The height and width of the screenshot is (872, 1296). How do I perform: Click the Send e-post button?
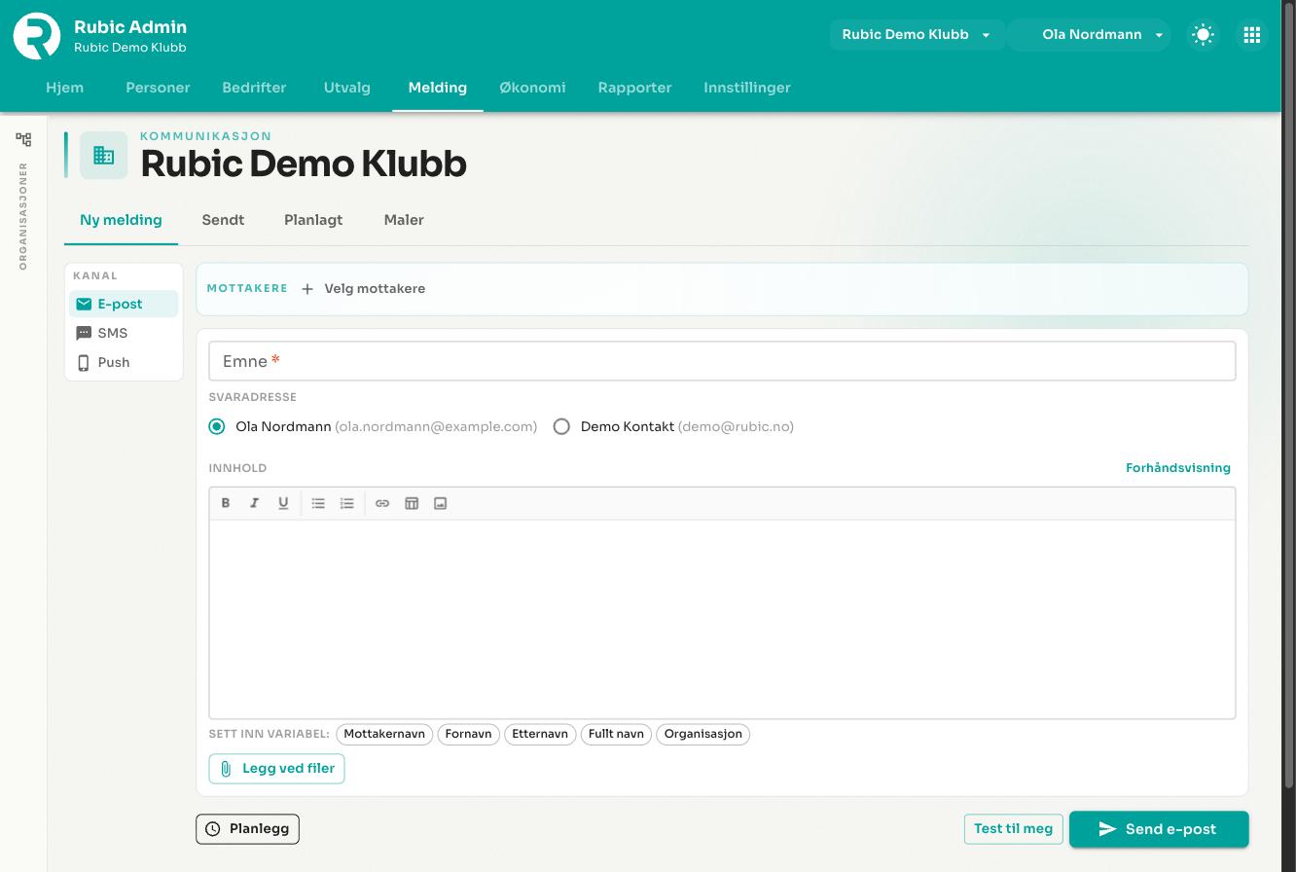click(x=1159, y=829)
